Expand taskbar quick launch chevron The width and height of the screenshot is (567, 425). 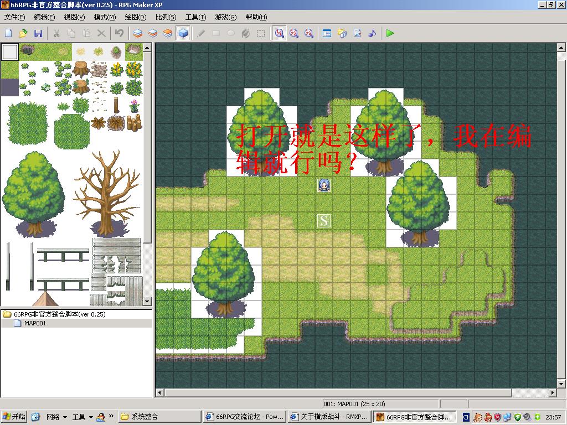coord(111,416)
